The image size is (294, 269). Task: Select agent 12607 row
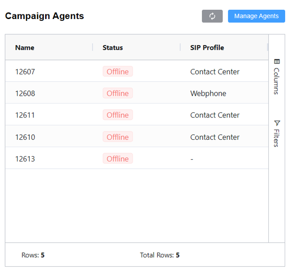[x=25, y=72]
